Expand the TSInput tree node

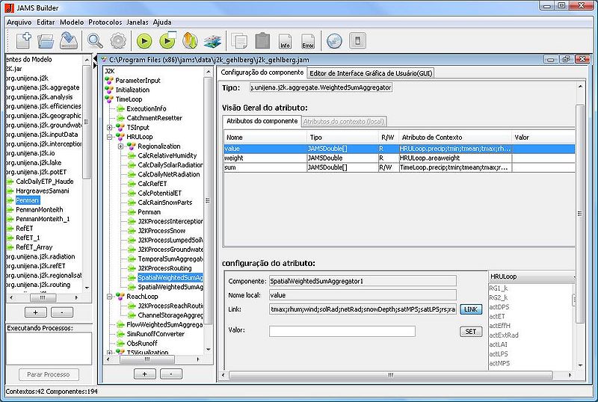tap(110, 128)
